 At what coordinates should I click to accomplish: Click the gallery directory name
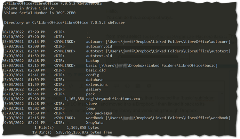(94, 89)
